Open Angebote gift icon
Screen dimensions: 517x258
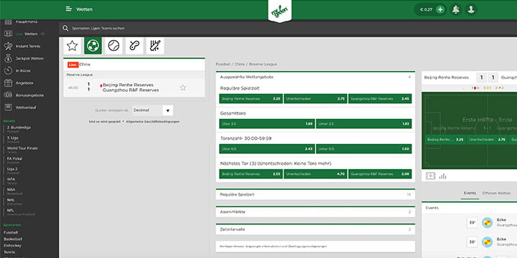coord(8,83)
